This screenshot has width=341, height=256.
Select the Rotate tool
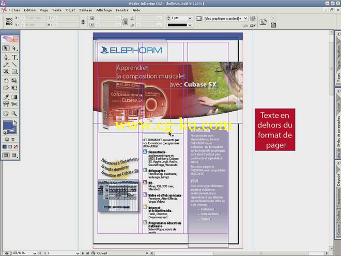(6, 81)
